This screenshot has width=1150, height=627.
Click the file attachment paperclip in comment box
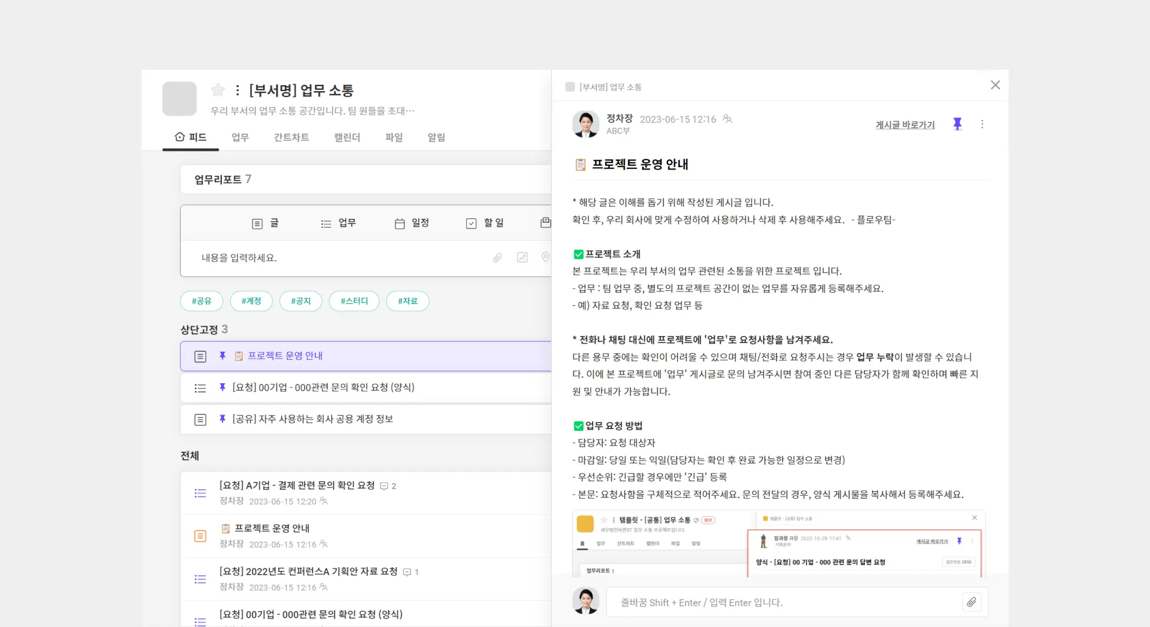972,603
